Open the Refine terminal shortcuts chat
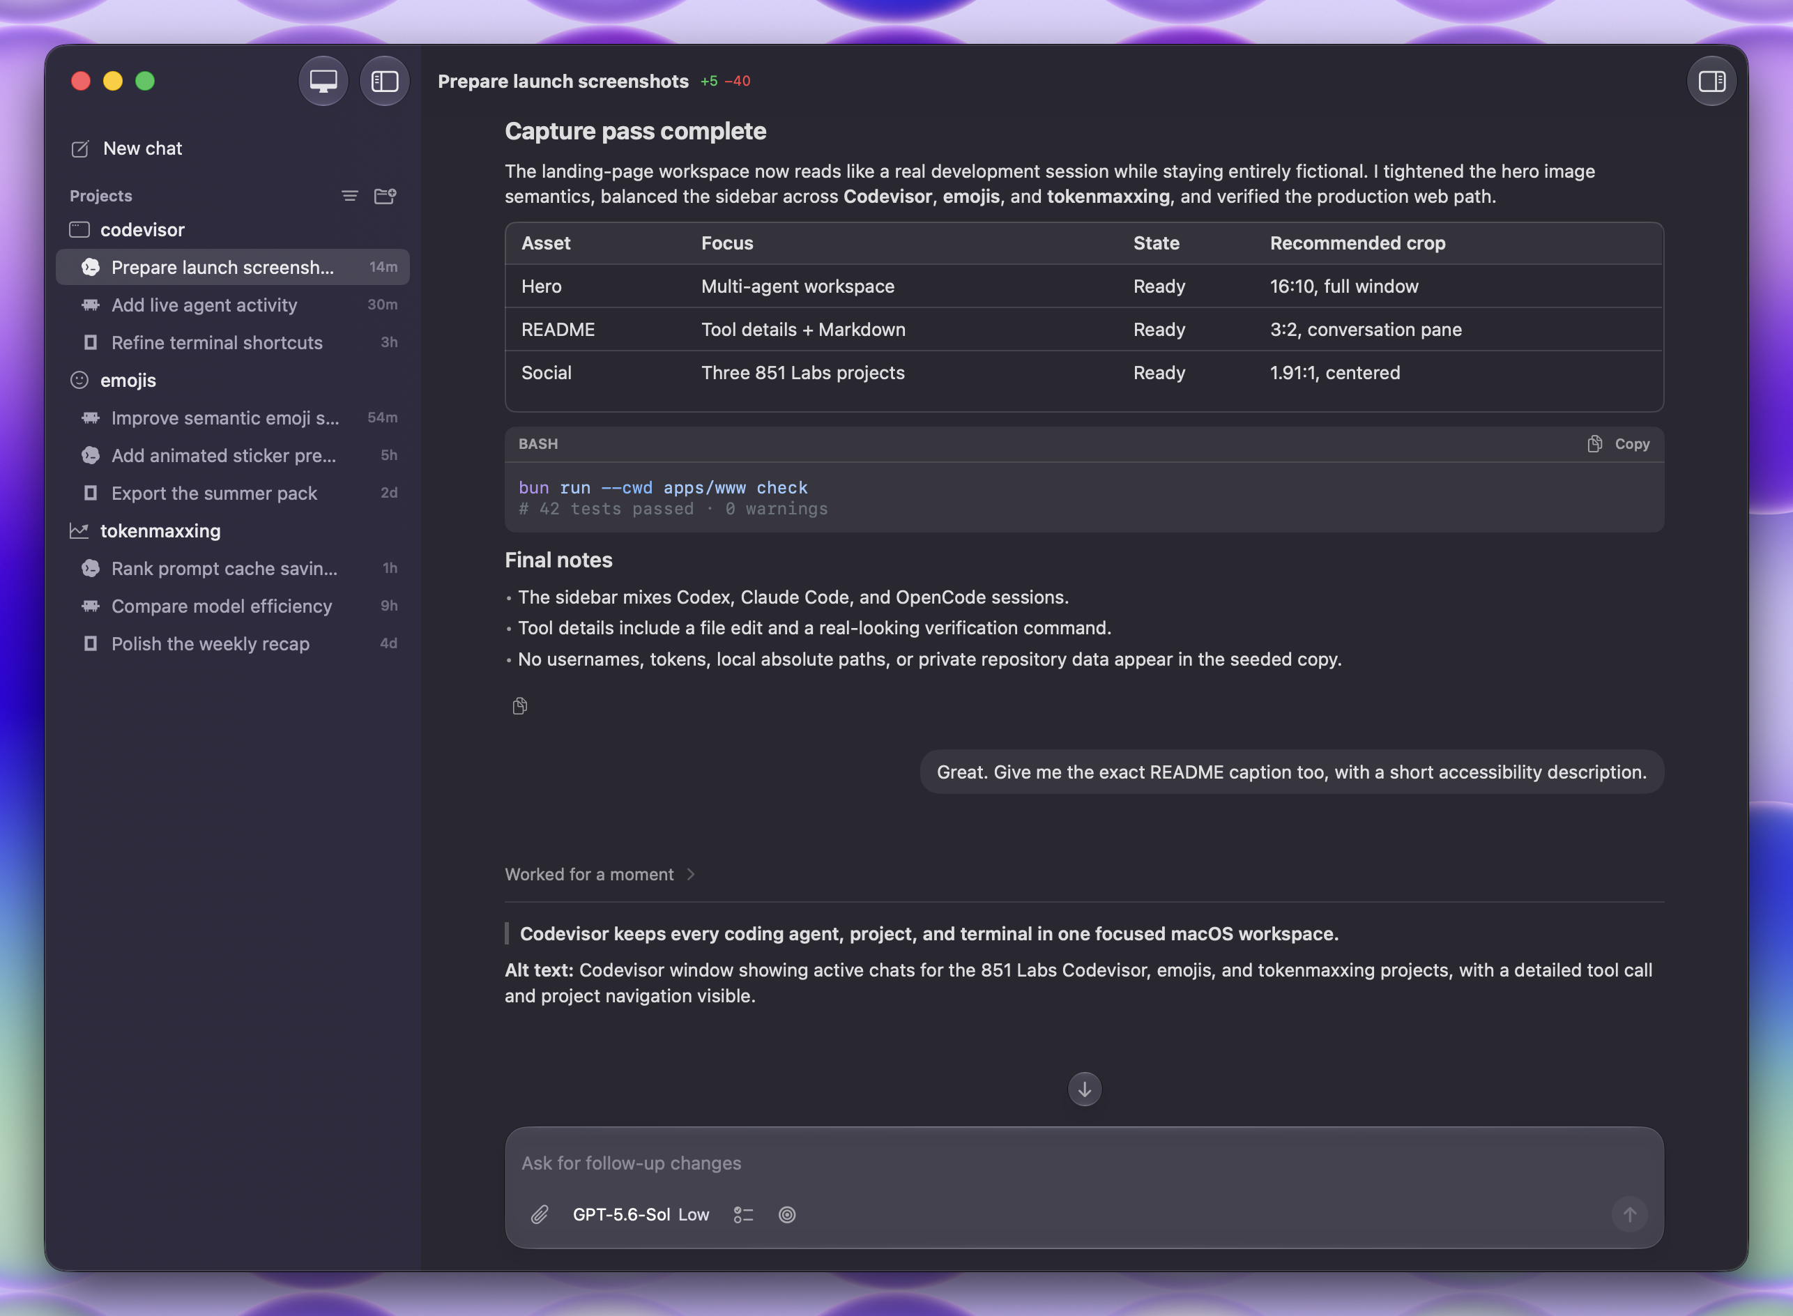The height and width of the screenshot is (1316, 1793). click(233, 342)
